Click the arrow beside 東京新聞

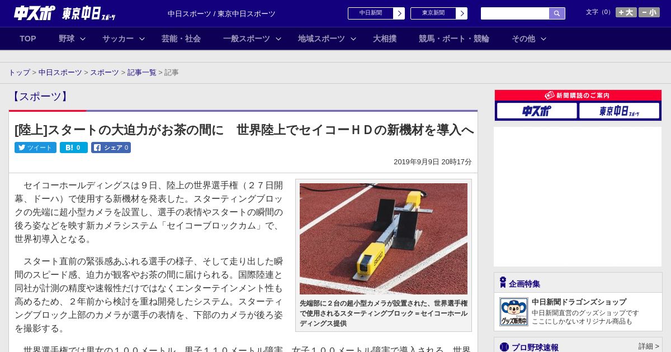[462, 13]
